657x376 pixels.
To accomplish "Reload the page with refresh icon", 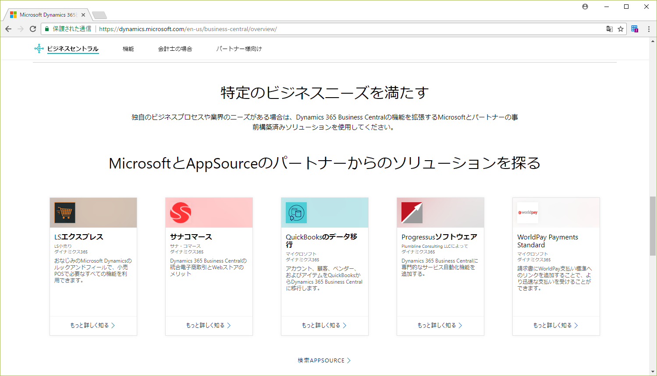I will [x=33, y=29].
